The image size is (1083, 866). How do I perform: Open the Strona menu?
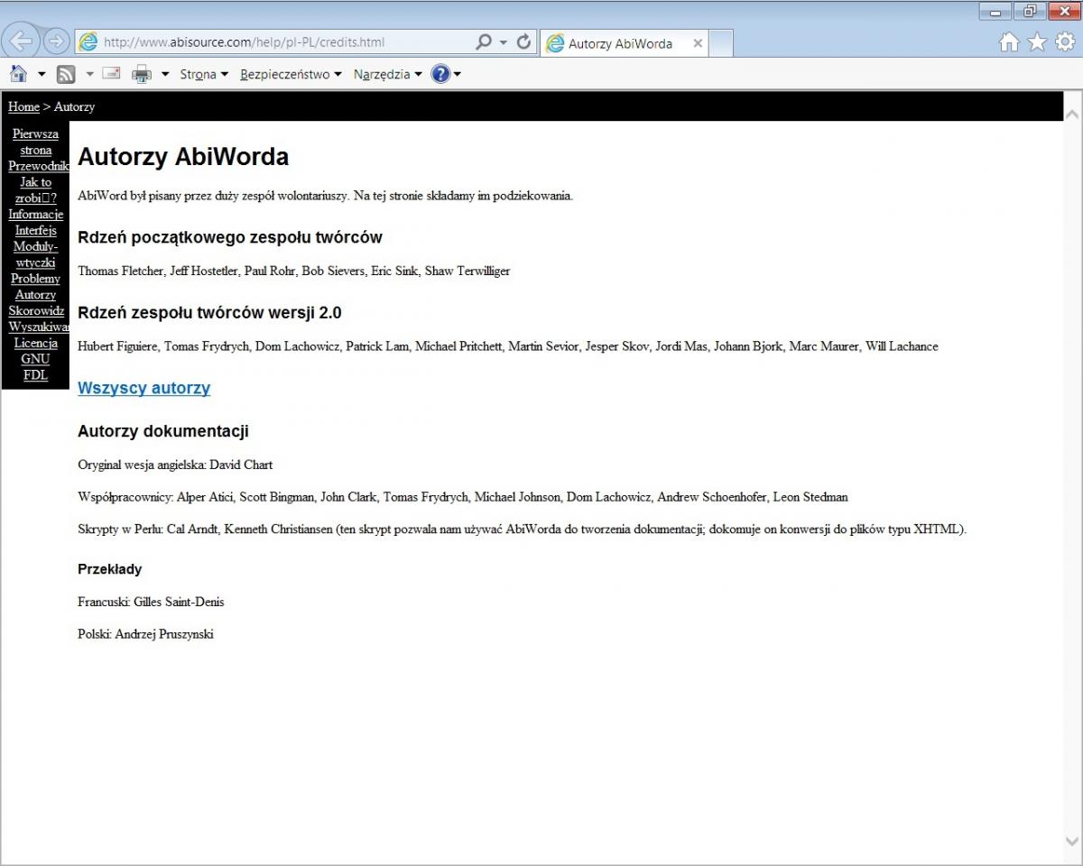[x=204, y=74]
